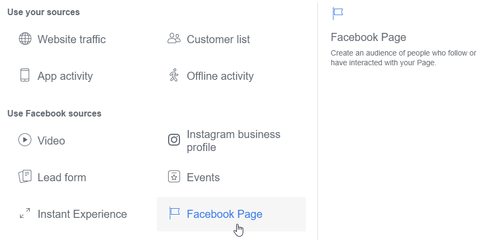This screenshot has height=240, width=493.
Task: Choose the Lead form source
Action: point(62,177)
